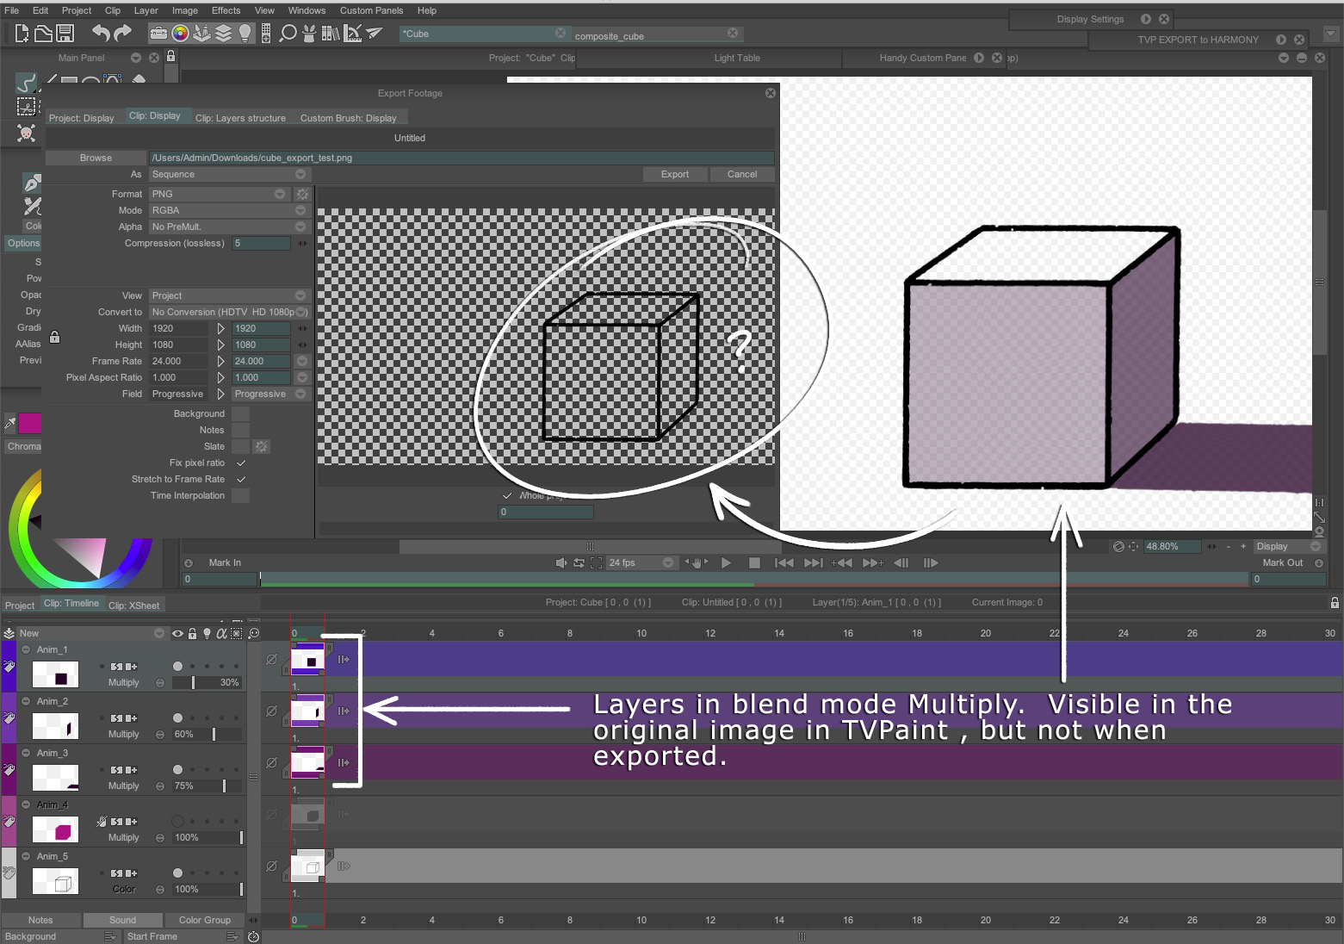Toggle width/height aspect lock icon
The height and width of the screenshot is (944, 1344).
pyautogui.click(x=54, y=337)
